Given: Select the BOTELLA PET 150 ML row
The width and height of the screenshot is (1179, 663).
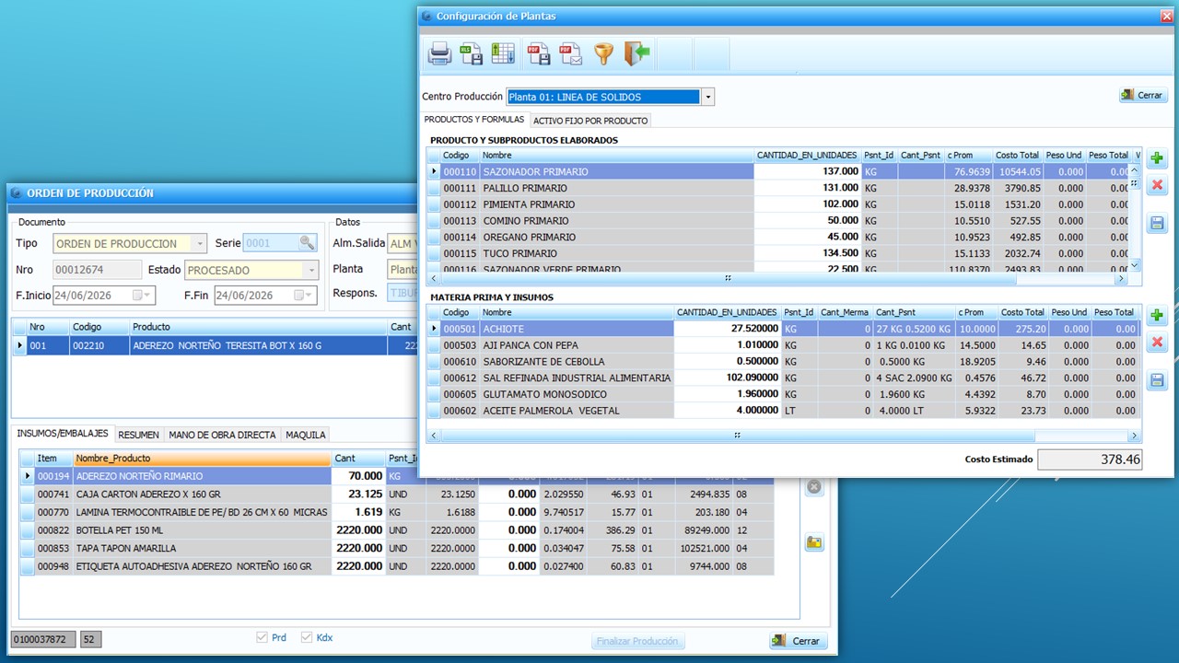Looking at the screenshot, I should tap(397, 530).
